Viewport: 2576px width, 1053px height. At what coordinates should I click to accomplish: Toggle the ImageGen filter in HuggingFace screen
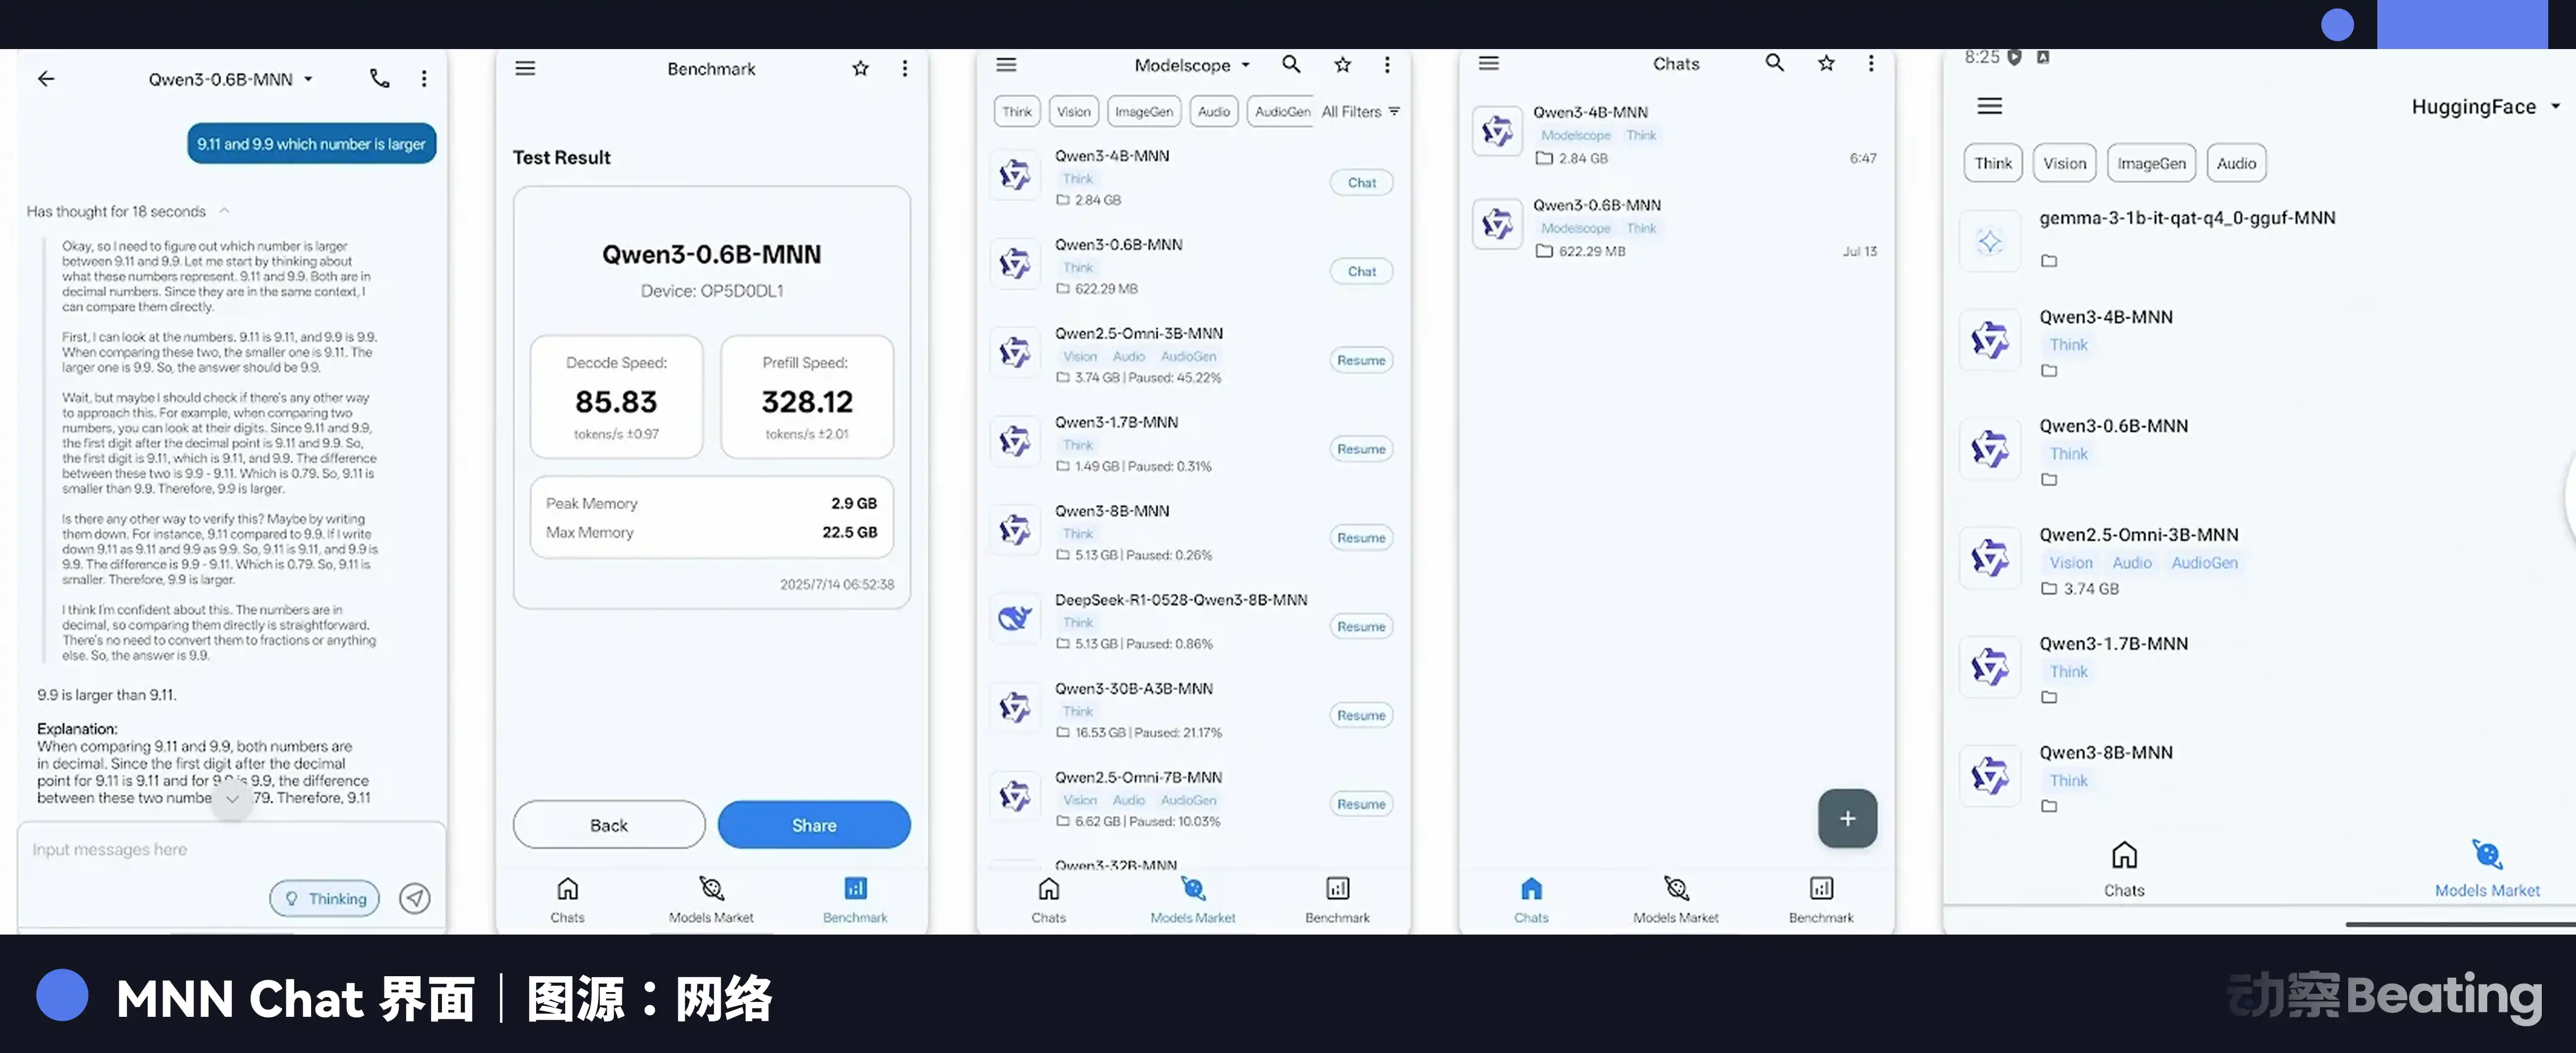coord(2150,164)
